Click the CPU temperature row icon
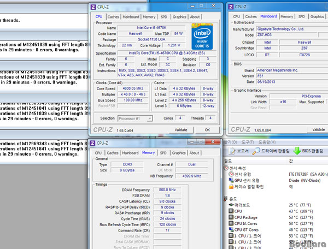 tap(231, 211)
